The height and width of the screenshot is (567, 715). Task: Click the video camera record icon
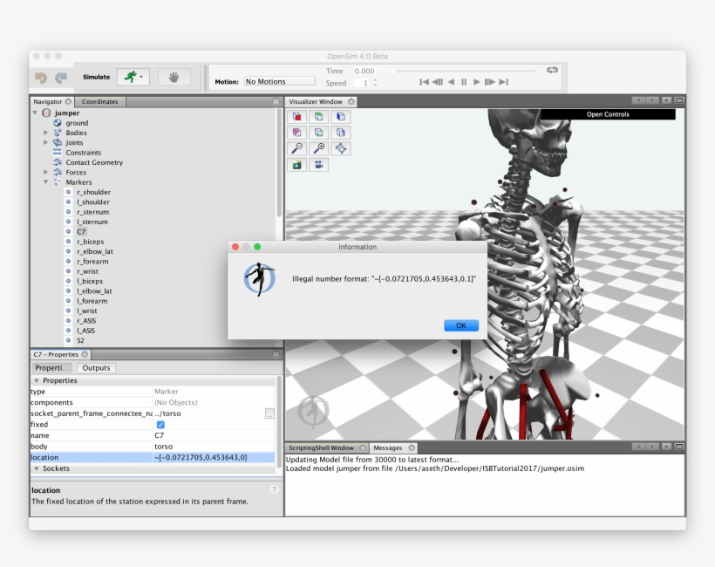[319, 165]
